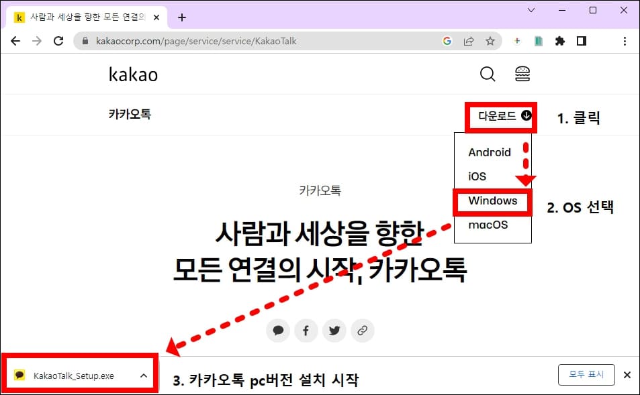Open the hamburger menu on the Kakao header
Viewport: 640px width, 395px height.
pos(522,74)
